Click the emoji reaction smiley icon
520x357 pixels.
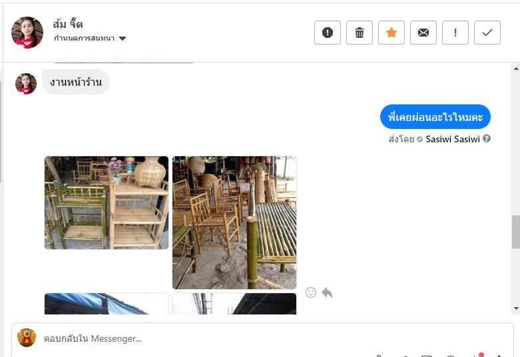tap(311, 293)
